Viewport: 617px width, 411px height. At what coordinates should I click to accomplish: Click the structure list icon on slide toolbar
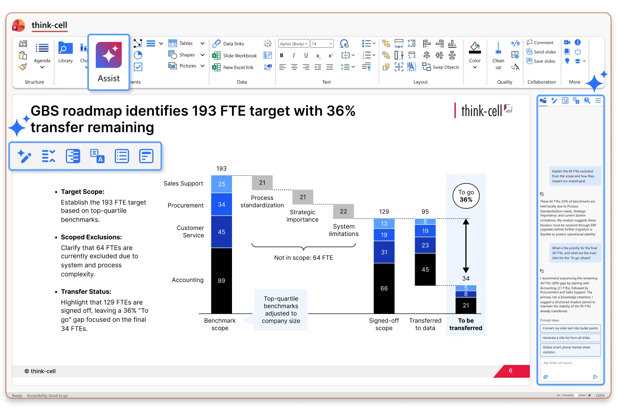pyautogui.click(x=73, y=156)
